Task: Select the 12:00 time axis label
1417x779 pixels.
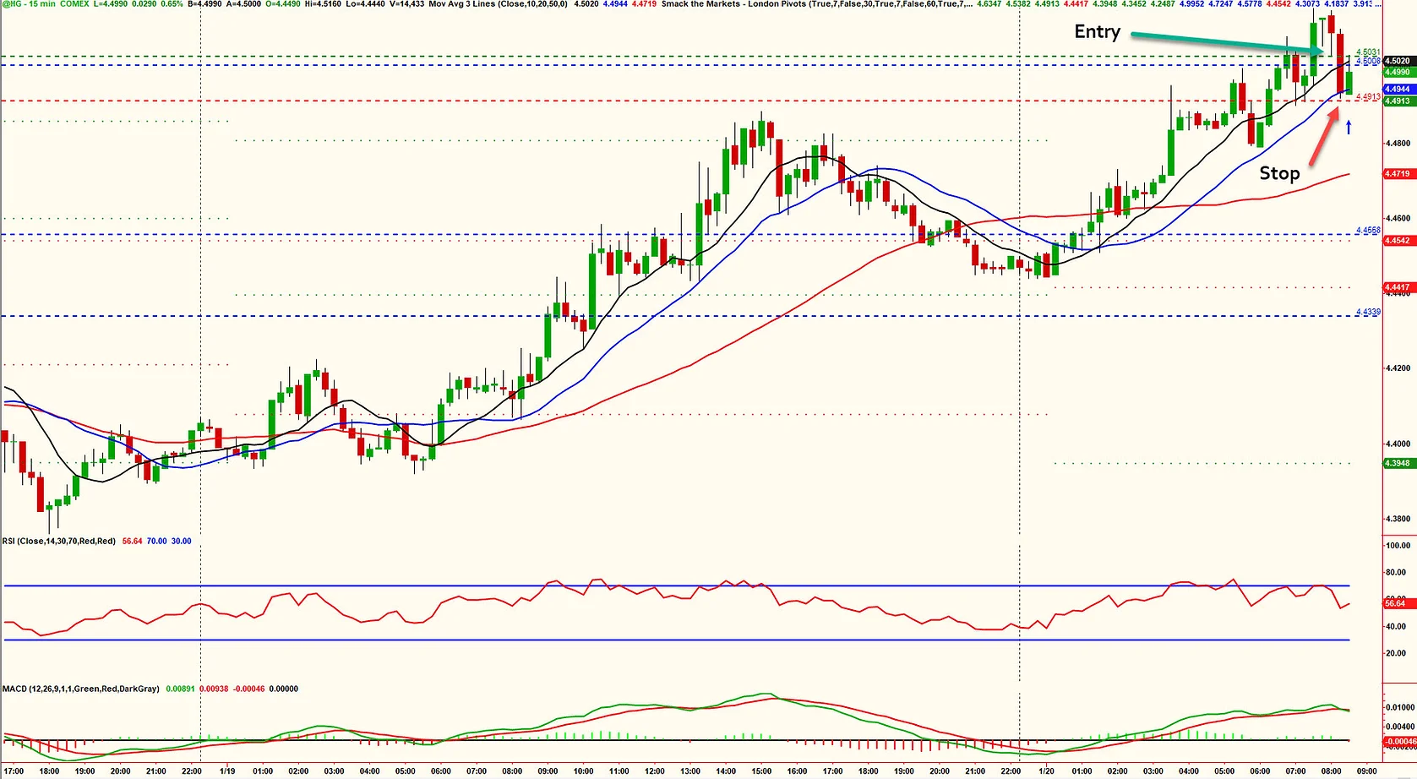Action: [654, 771]
